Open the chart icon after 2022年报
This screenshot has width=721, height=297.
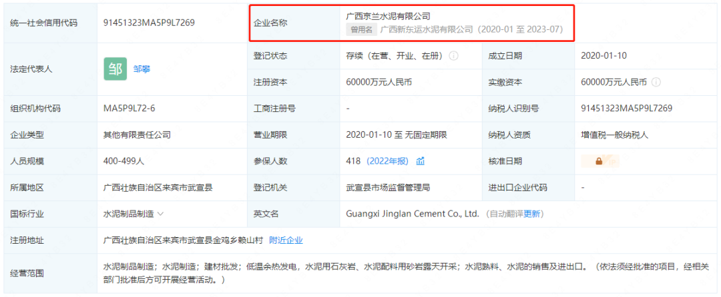tap(421, 161)
